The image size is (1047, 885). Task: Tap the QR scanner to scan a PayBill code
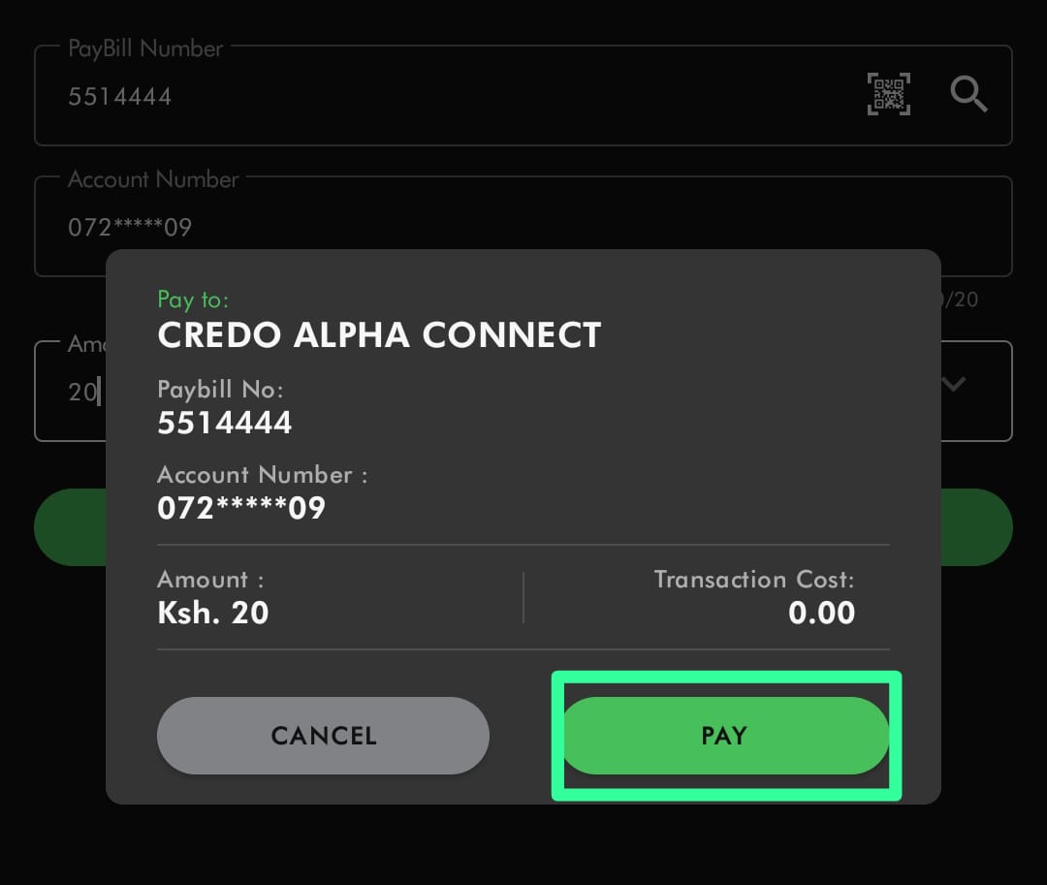[x=888, y=94]
